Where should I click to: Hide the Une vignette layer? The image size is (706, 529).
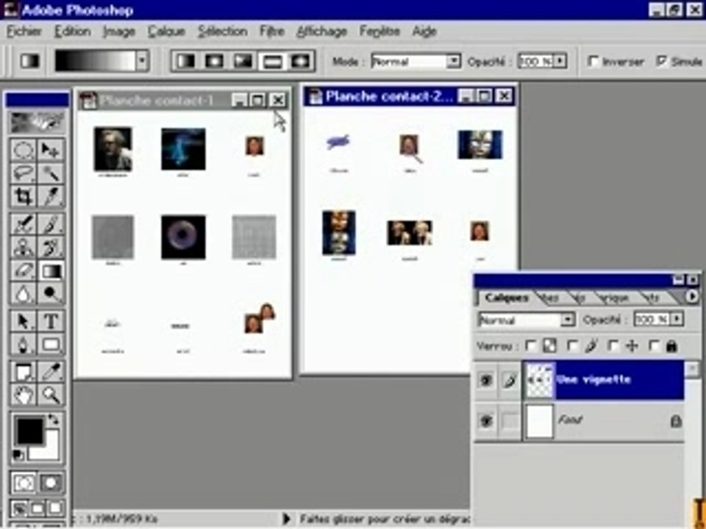(486, 381)
